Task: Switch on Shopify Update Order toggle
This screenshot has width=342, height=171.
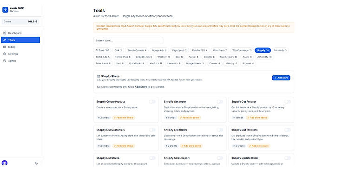Action: 288,158
